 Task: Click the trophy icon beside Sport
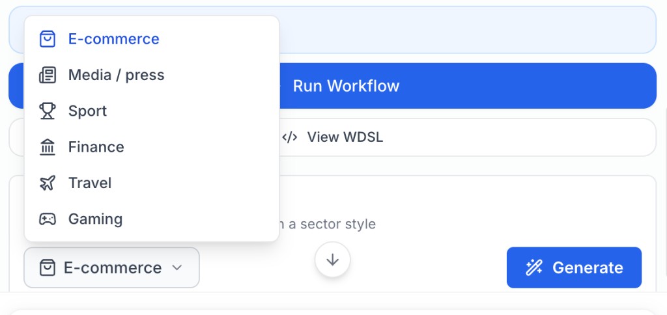pos(47,111)
